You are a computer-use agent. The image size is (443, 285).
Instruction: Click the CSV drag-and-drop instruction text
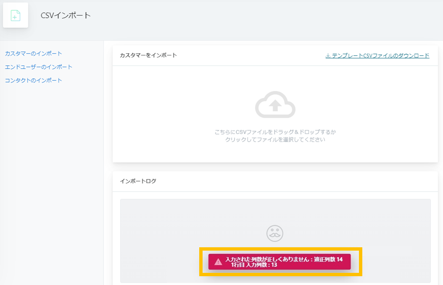pyautogui.click(x=275, y=136)
